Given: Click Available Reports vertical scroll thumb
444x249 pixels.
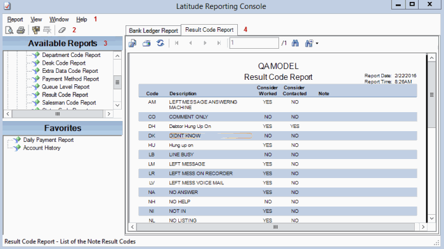Looking at the screenshot, I should (117, 82).
